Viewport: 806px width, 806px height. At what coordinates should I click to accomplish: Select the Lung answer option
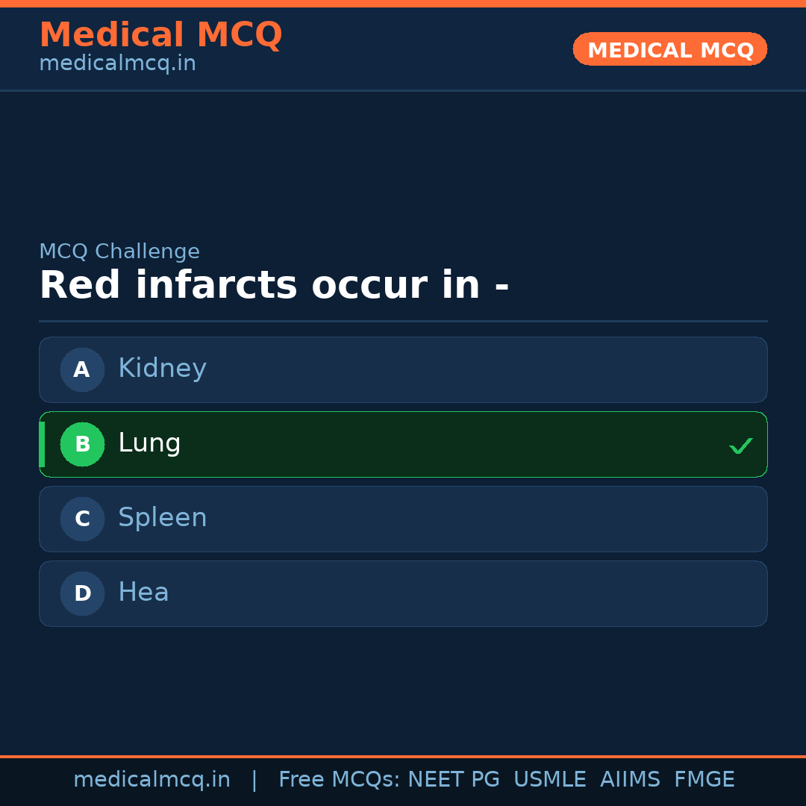point(403,444)
